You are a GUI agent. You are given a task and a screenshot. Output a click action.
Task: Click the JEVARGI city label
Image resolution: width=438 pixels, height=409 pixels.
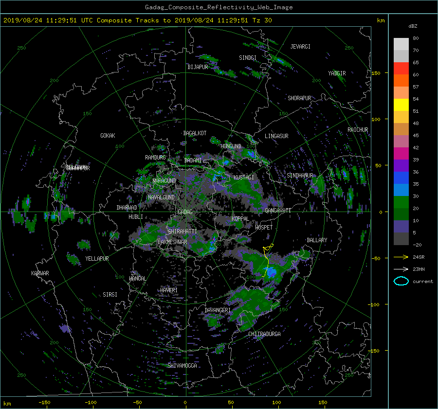click(x=300, y=47)
